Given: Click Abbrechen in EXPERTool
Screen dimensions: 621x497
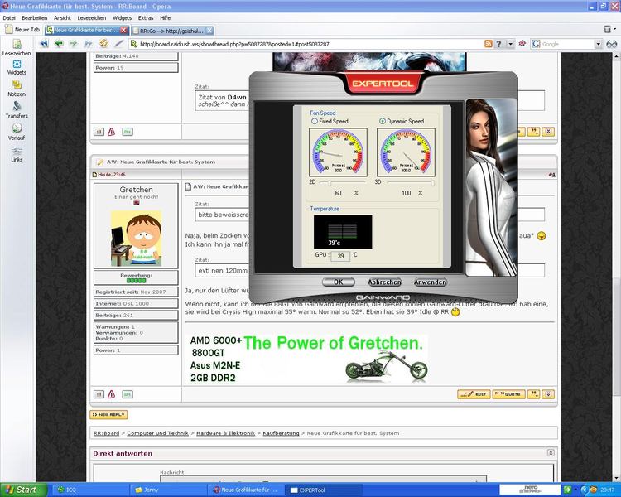Looking at the screenshot, I should pos(384,282).
